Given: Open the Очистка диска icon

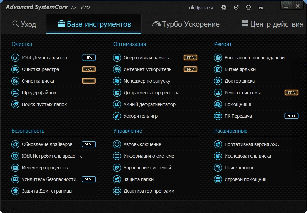Looking at the screenshot, I should coord(15,81).
